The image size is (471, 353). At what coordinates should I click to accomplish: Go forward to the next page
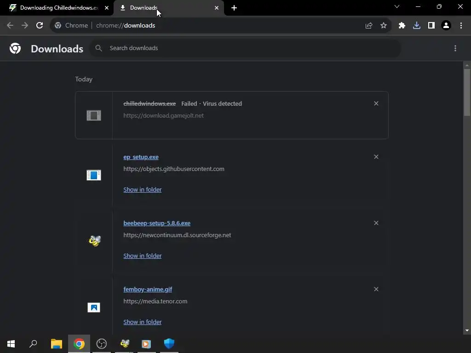click(25, 26)
